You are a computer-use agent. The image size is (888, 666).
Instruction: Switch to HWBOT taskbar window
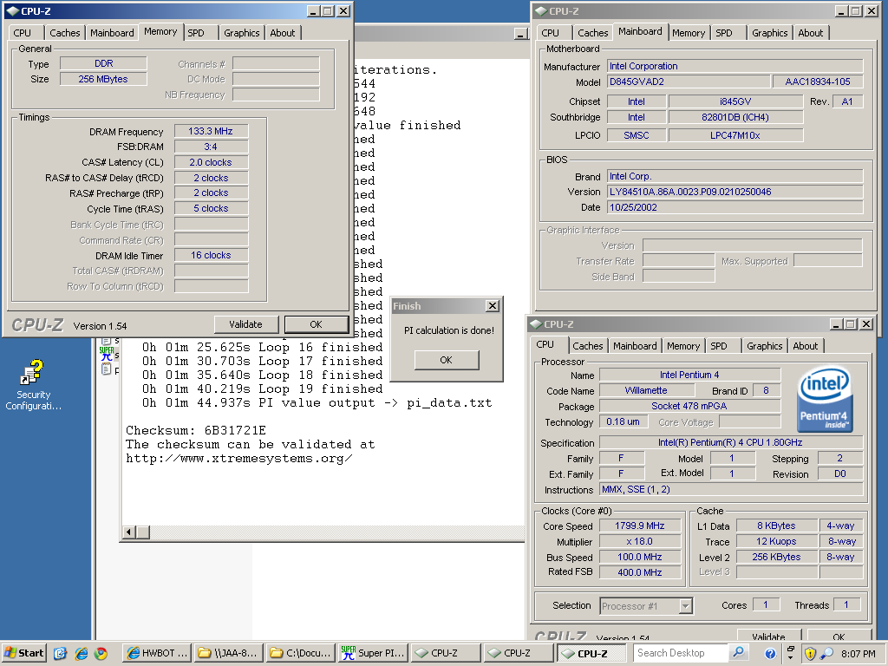(x=157, y=653)
